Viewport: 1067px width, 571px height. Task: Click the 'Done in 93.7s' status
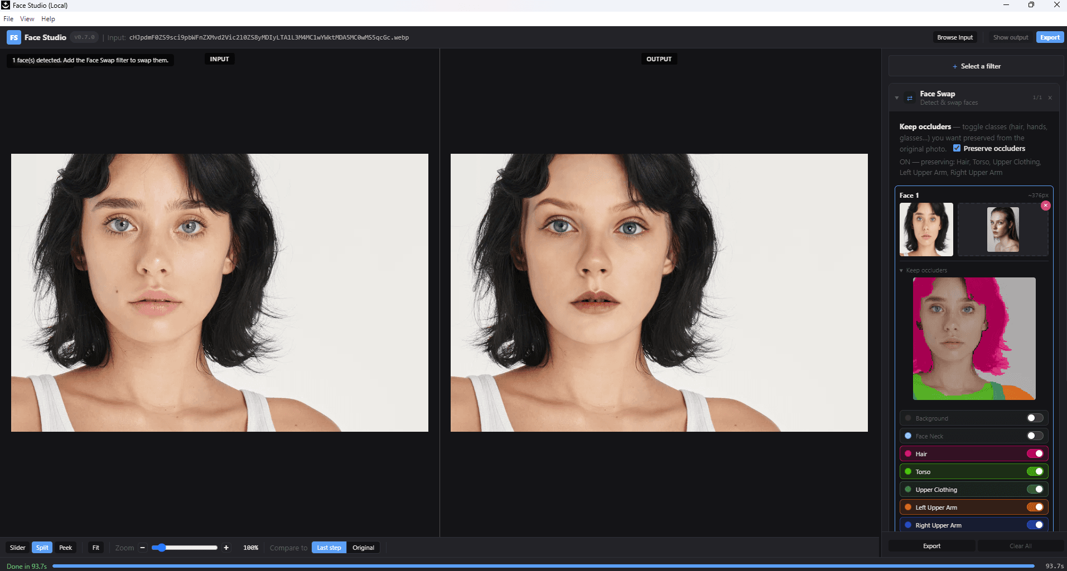click(x=27, y=566)
